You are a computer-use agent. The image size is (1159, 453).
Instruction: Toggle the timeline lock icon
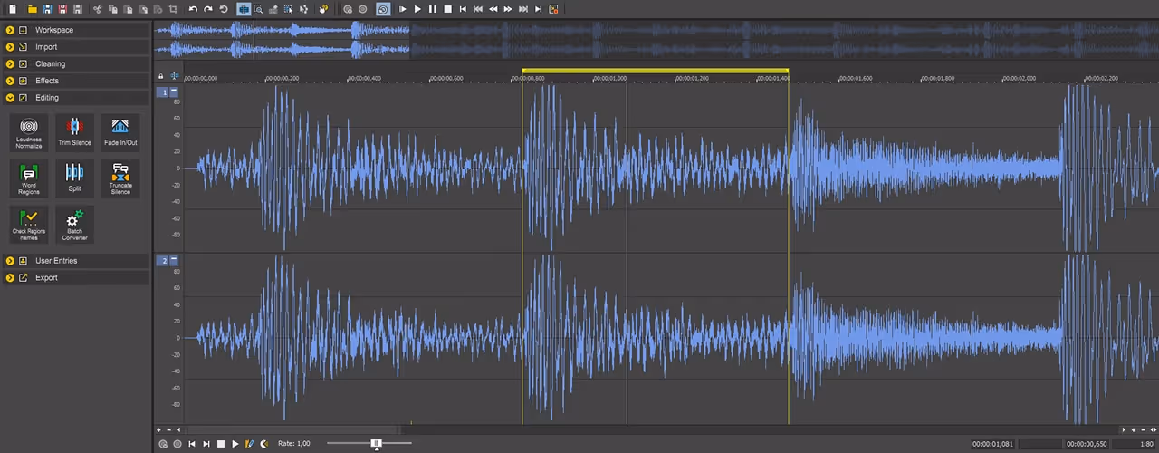(x=161, y=76)
